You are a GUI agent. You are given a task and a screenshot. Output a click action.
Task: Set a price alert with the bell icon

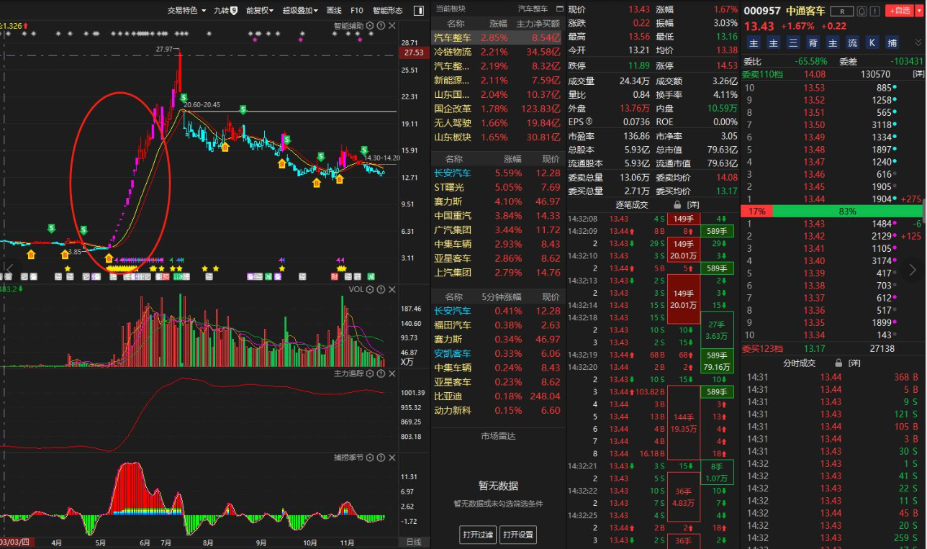[862, 11]
